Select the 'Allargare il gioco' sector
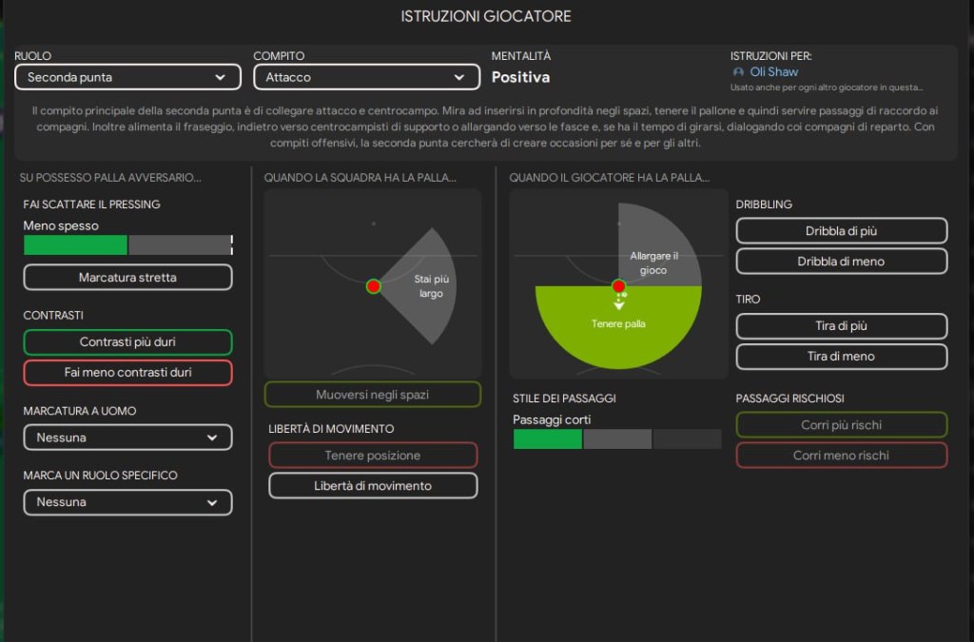The width and height of the screenshot is (974, 642). [656, 252]
